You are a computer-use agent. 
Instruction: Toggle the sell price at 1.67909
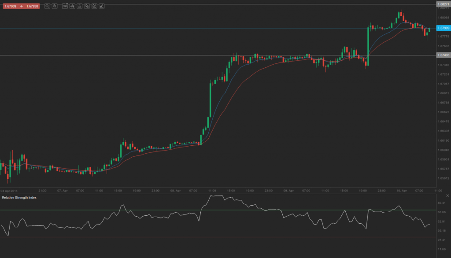point(11,6)
